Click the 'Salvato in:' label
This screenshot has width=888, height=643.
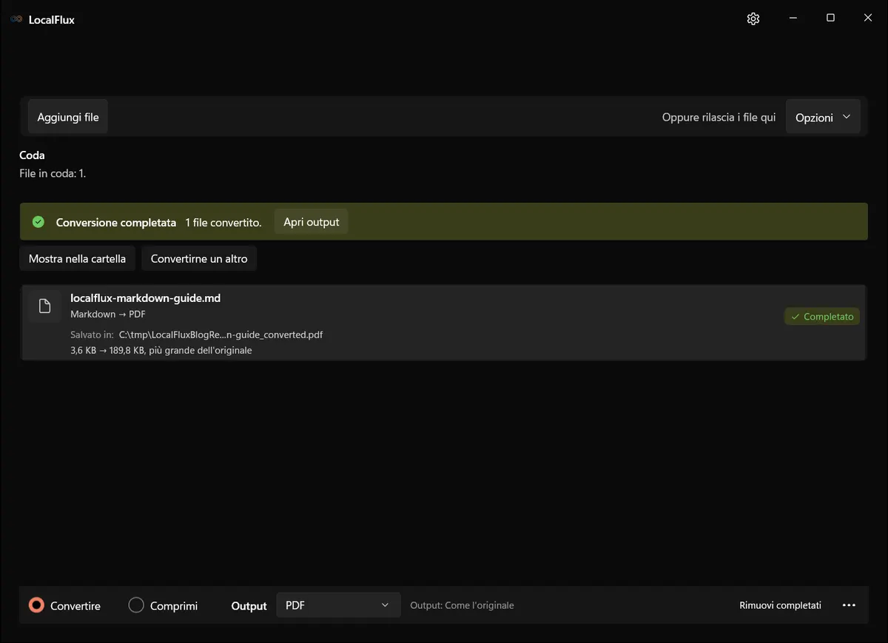(x=92, y=334)
